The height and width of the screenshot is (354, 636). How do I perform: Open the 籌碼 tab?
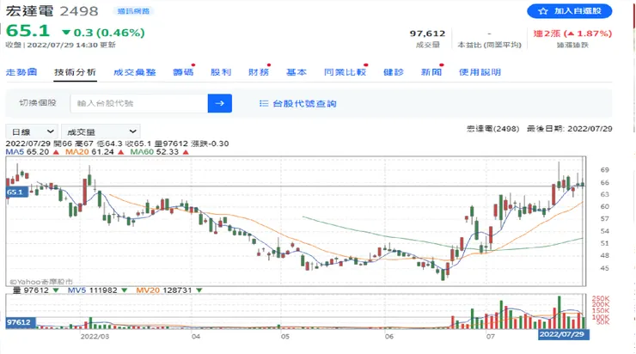click(x=183, y=72)
